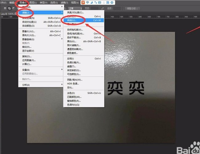Open the 视图(V) menu
The height and width of the screenshot is (154, 200).
pos(75,2)
